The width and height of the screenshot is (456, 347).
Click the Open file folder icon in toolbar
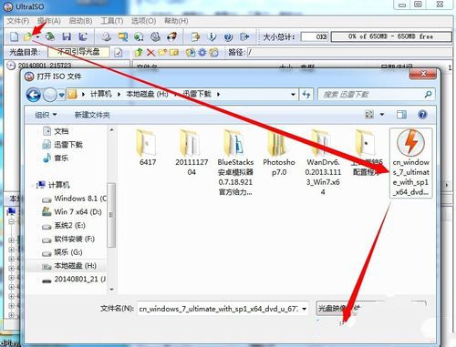point(28,36)
